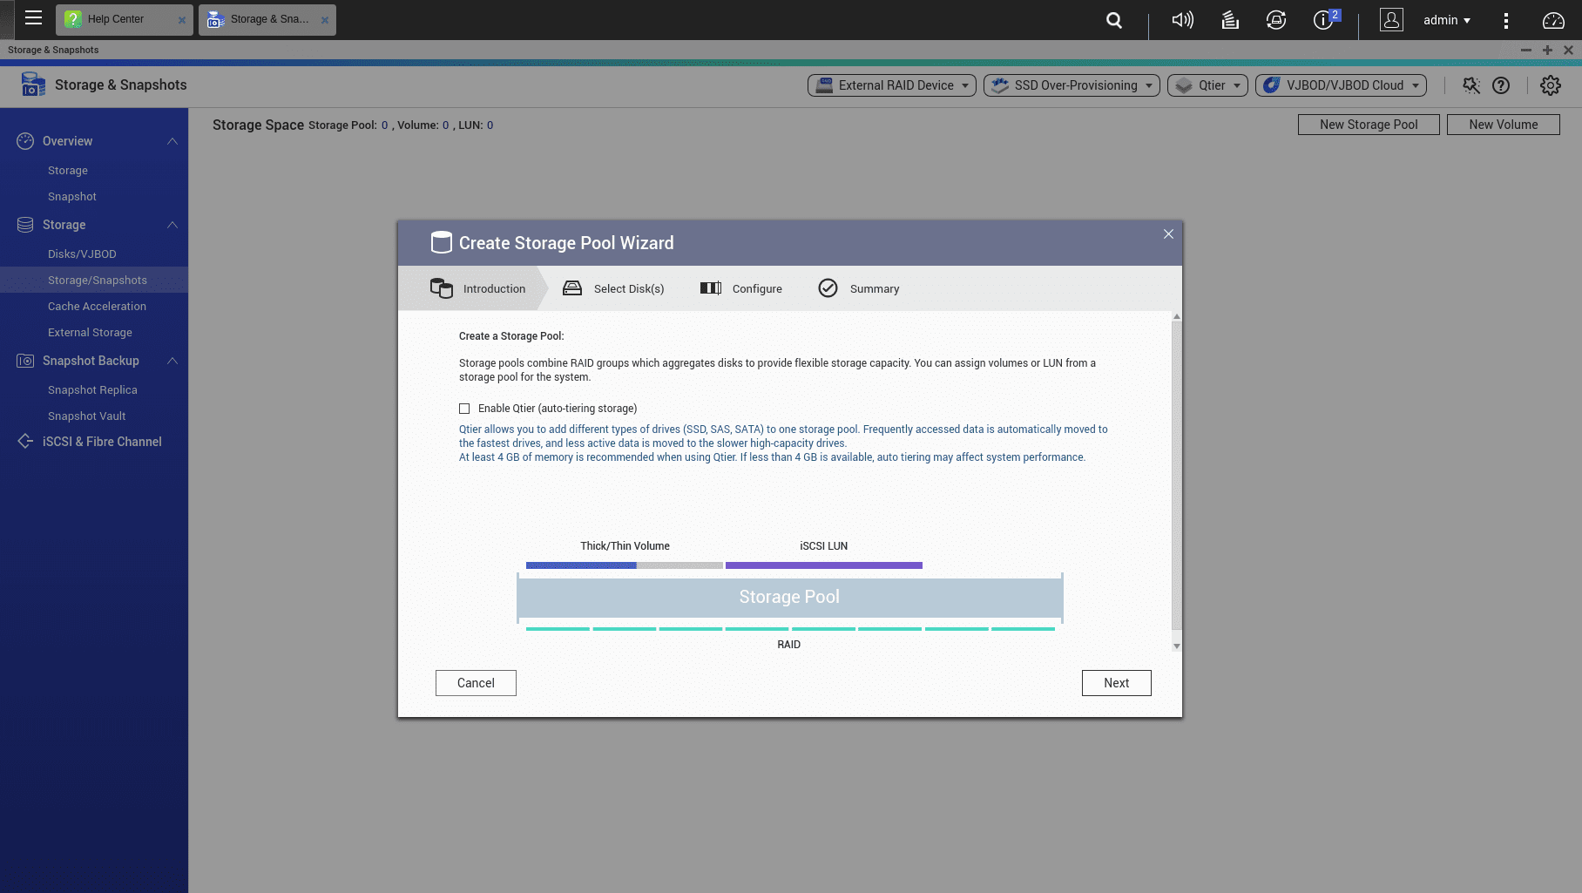Close the Help Center tab
Viewport: 1582px width, 893px height.
[182, 20]
